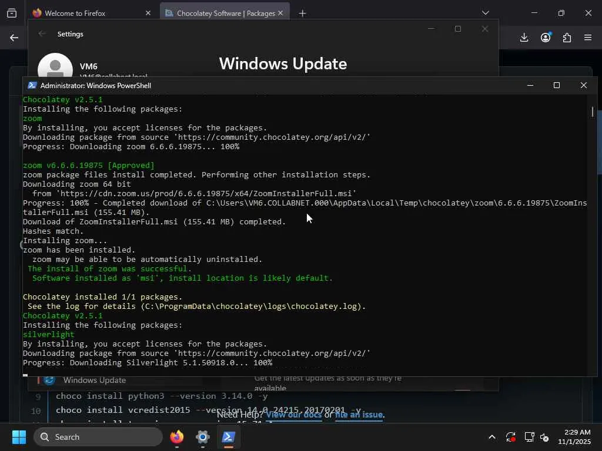
Task: Click the ZoomInstallerFull.msi cdn URL line
Action: [194, 194]
